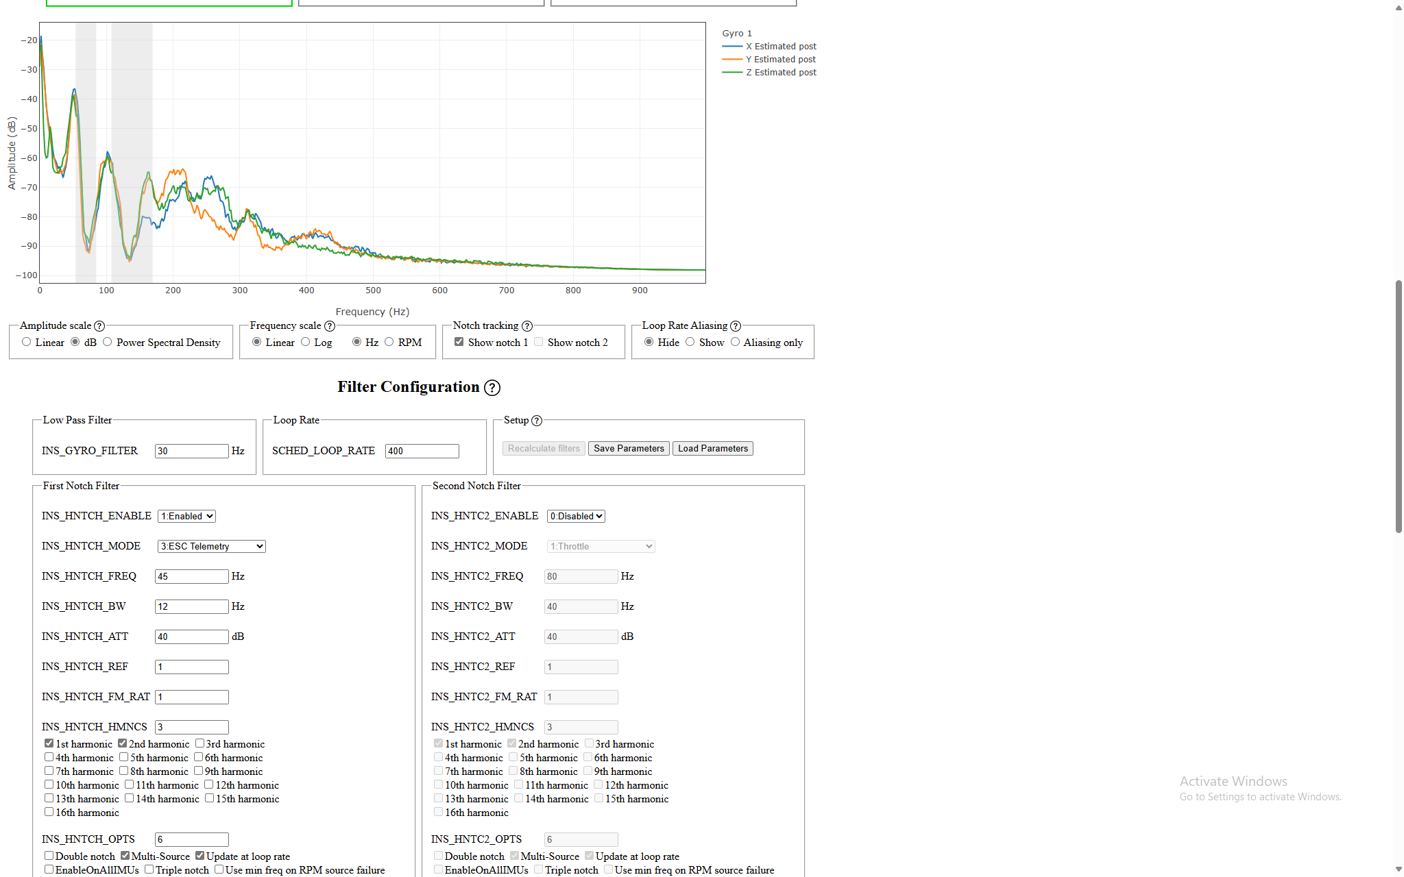Viewport: 1404px width, 877px height.
Task: Click the Setup help icon
Action: point(537,421)
